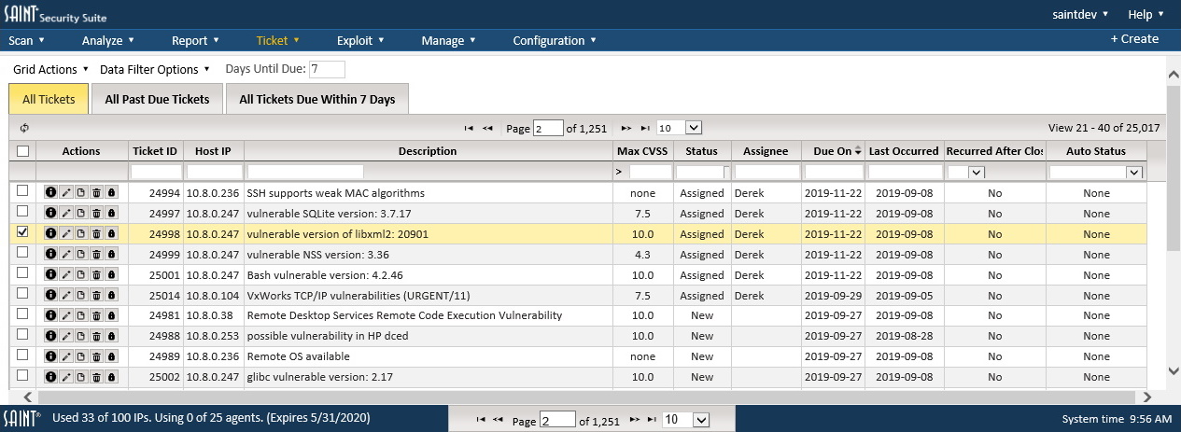Open the Analyze menu

click(x=108, y=40)
